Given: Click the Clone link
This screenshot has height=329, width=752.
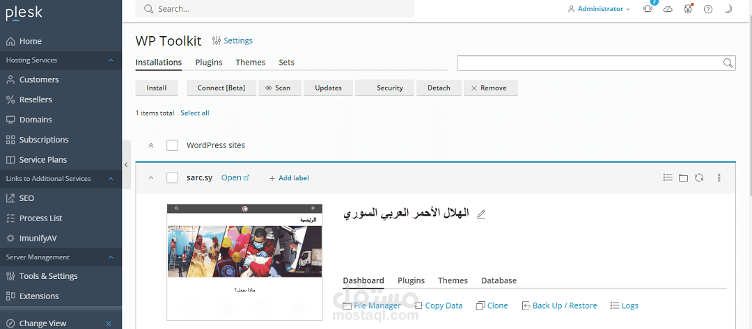Looking at the screenshot, I should tap(492, 305).
